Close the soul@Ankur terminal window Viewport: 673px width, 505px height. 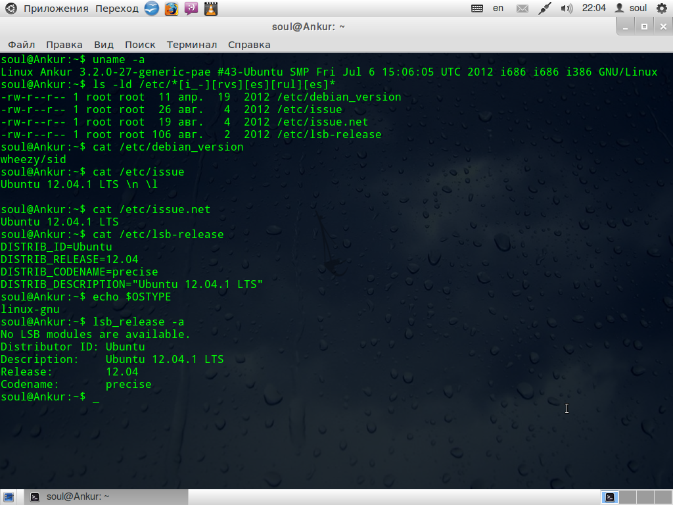(x=663, y=27)
